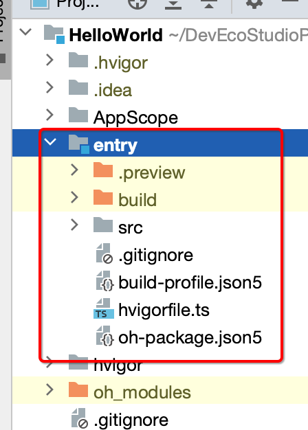
Task: Click the select opened file target icon
Action: pos(137,3)
